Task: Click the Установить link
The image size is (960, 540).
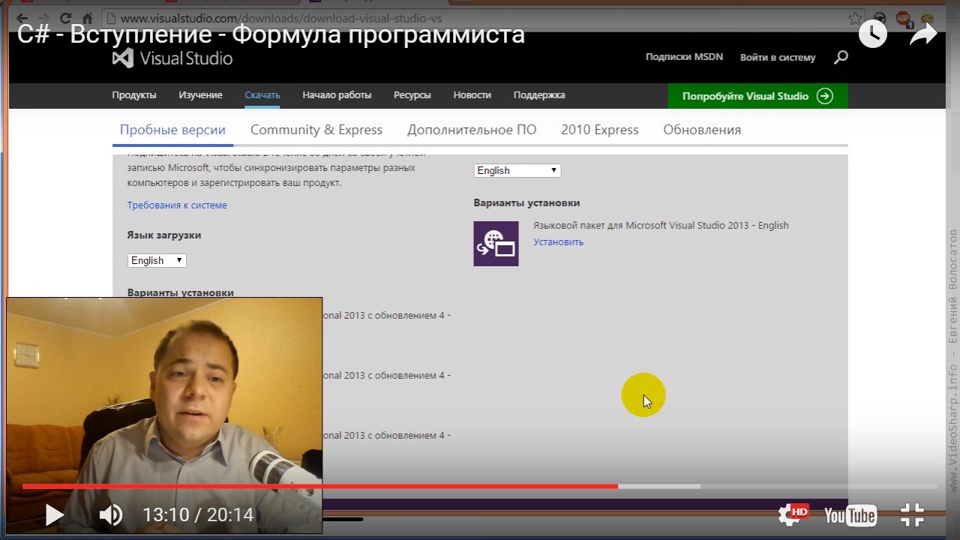Action: 558,241
